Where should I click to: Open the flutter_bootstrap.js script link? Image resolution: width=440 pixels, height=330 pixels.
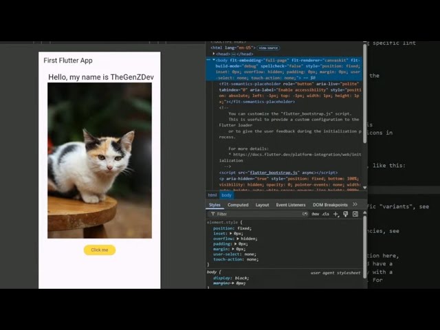tap(274, 173)
